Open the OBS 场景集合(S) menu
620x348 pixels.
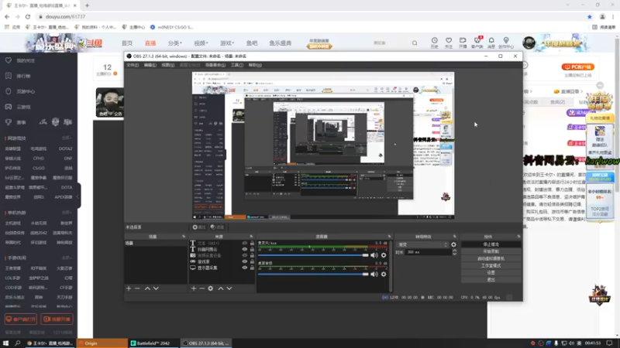point(215,65)
